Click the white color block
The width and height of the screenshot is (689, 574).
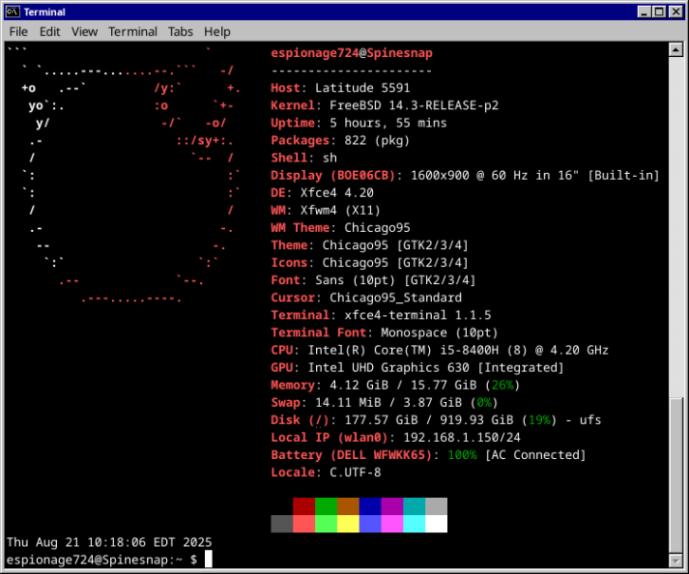[436, 524]
